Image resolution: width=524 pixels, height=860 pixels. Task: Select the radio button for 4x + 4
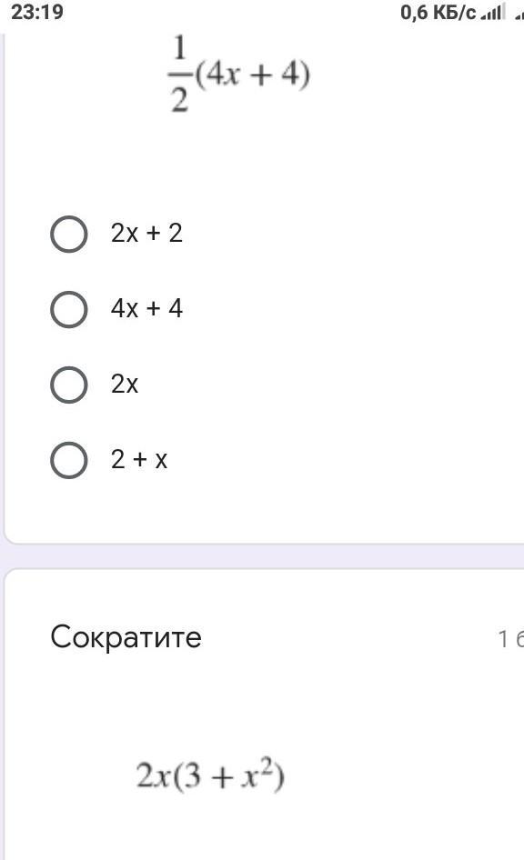click(68, 309)
